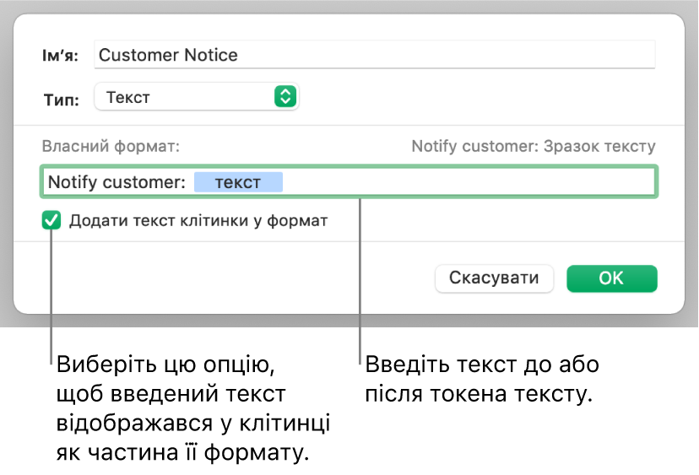The image size is (699, 475).
Task: Click the word Notice in the Name field
Action: tap(210, 56)
